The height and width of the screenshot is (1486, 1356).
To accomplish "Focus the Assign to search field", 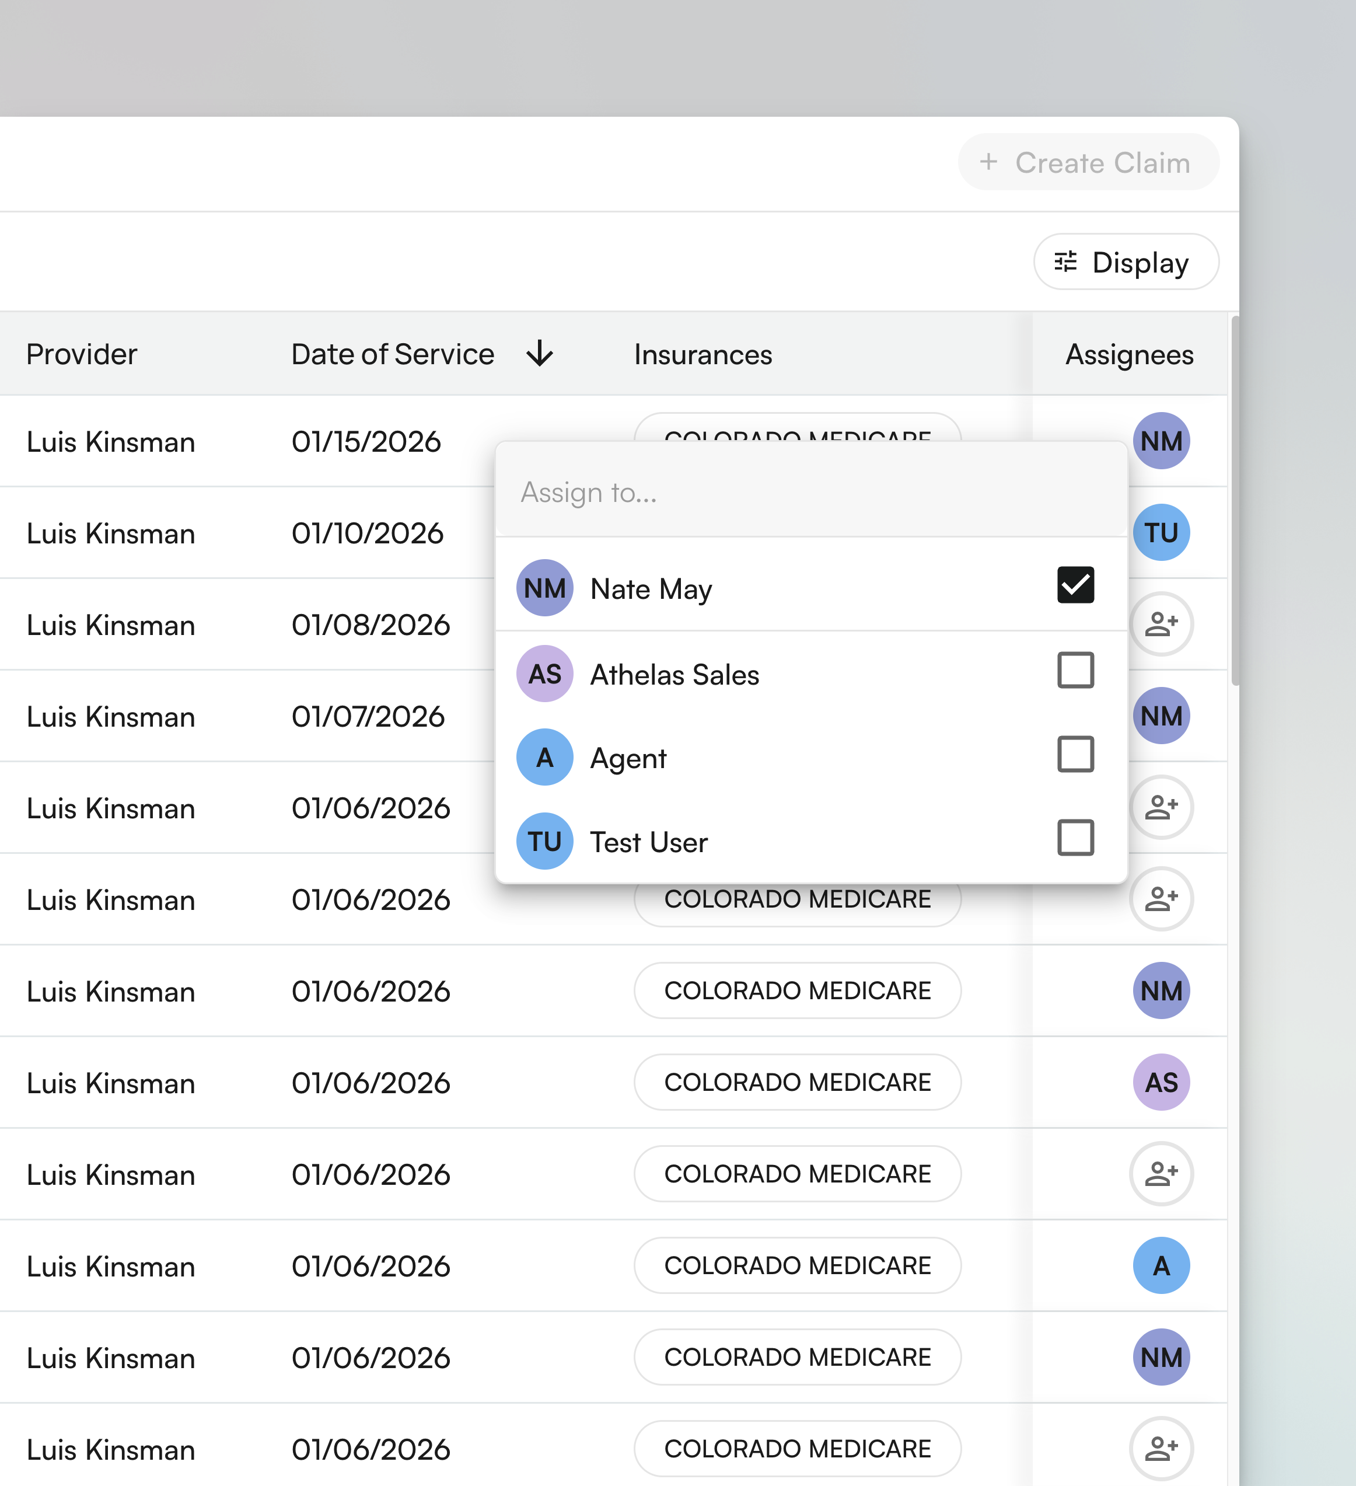I will pyautogui.click(x=810, y=493).
